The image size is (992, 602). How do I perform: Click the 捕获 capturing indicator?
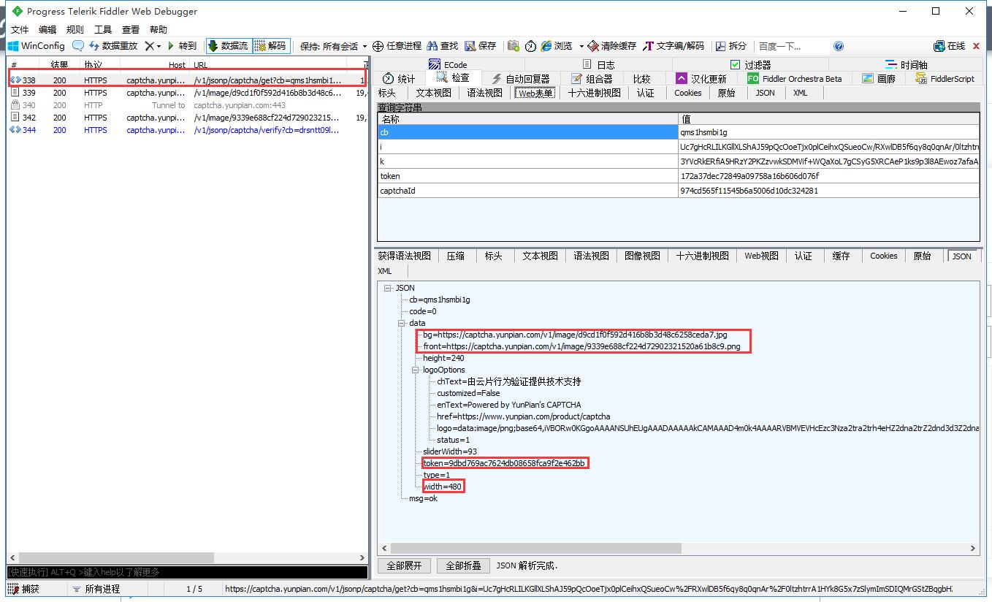tap(25, 589)
